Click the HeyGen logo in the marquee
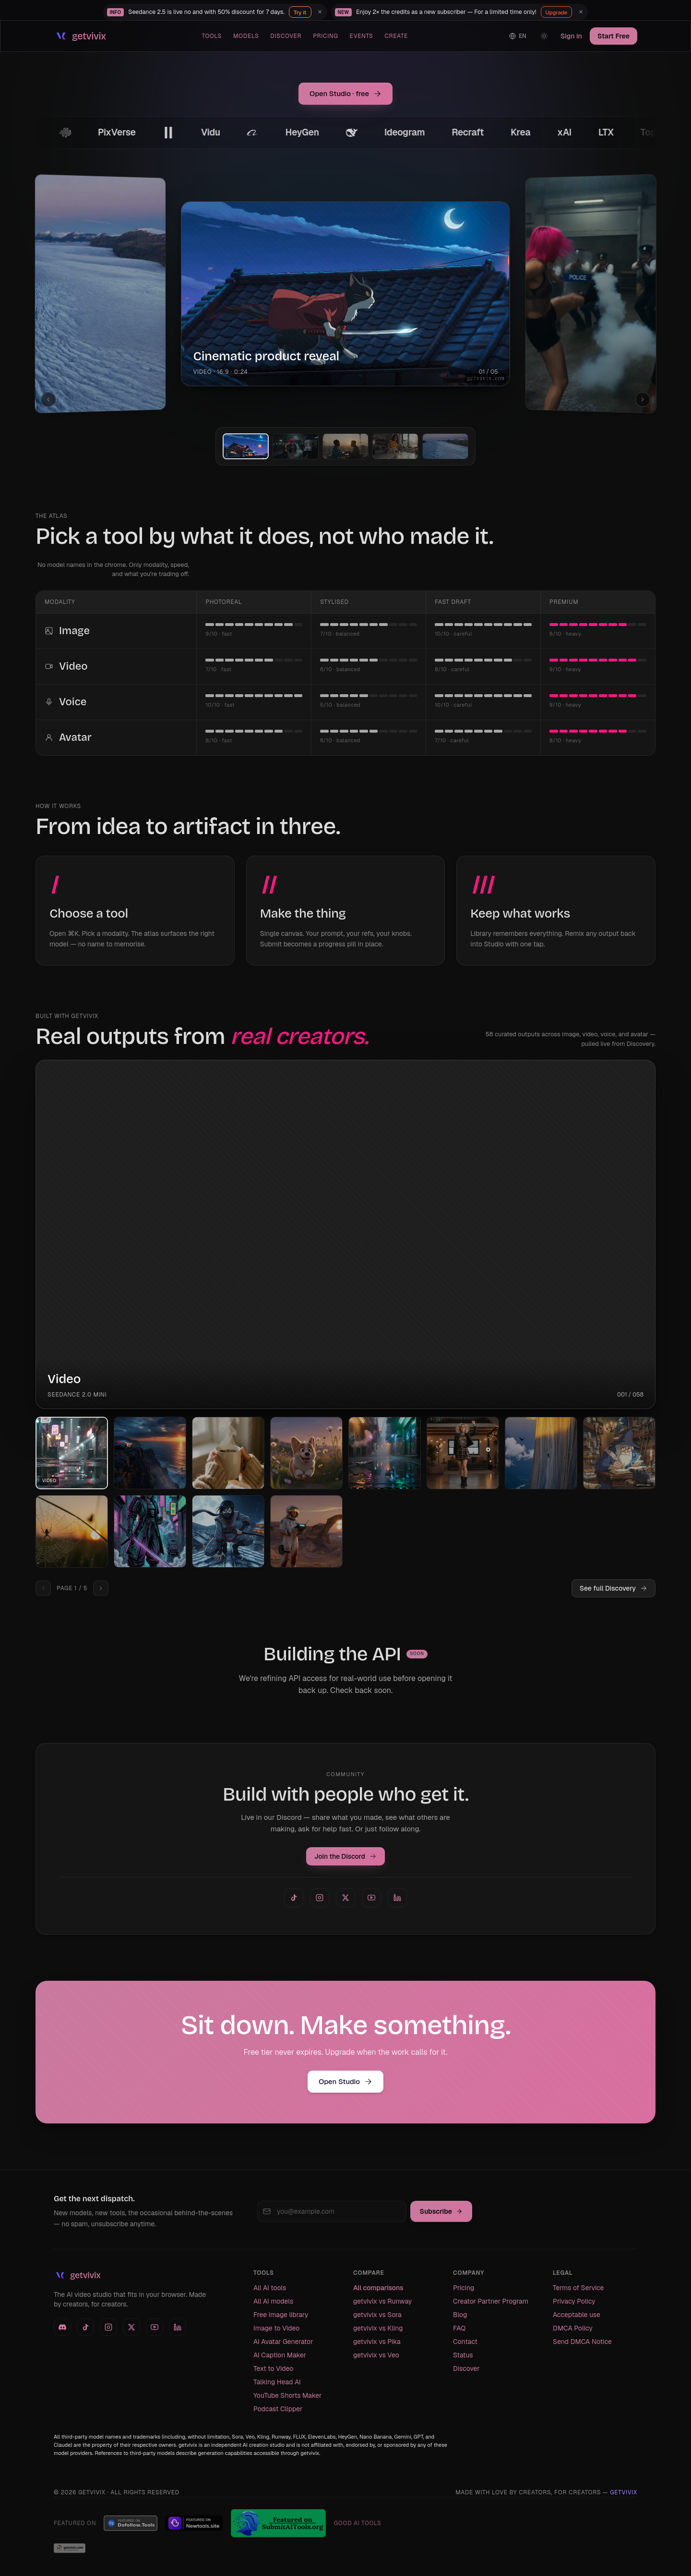The image size is (691, 2576). [x=303, y=132]
